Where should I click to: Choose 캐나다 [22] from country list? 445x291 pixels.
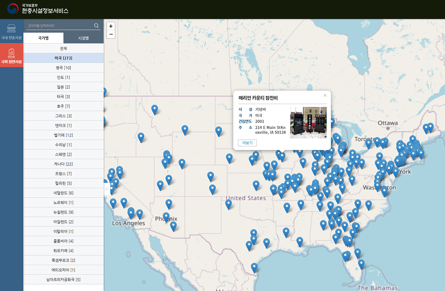click(x=64, y=164)
